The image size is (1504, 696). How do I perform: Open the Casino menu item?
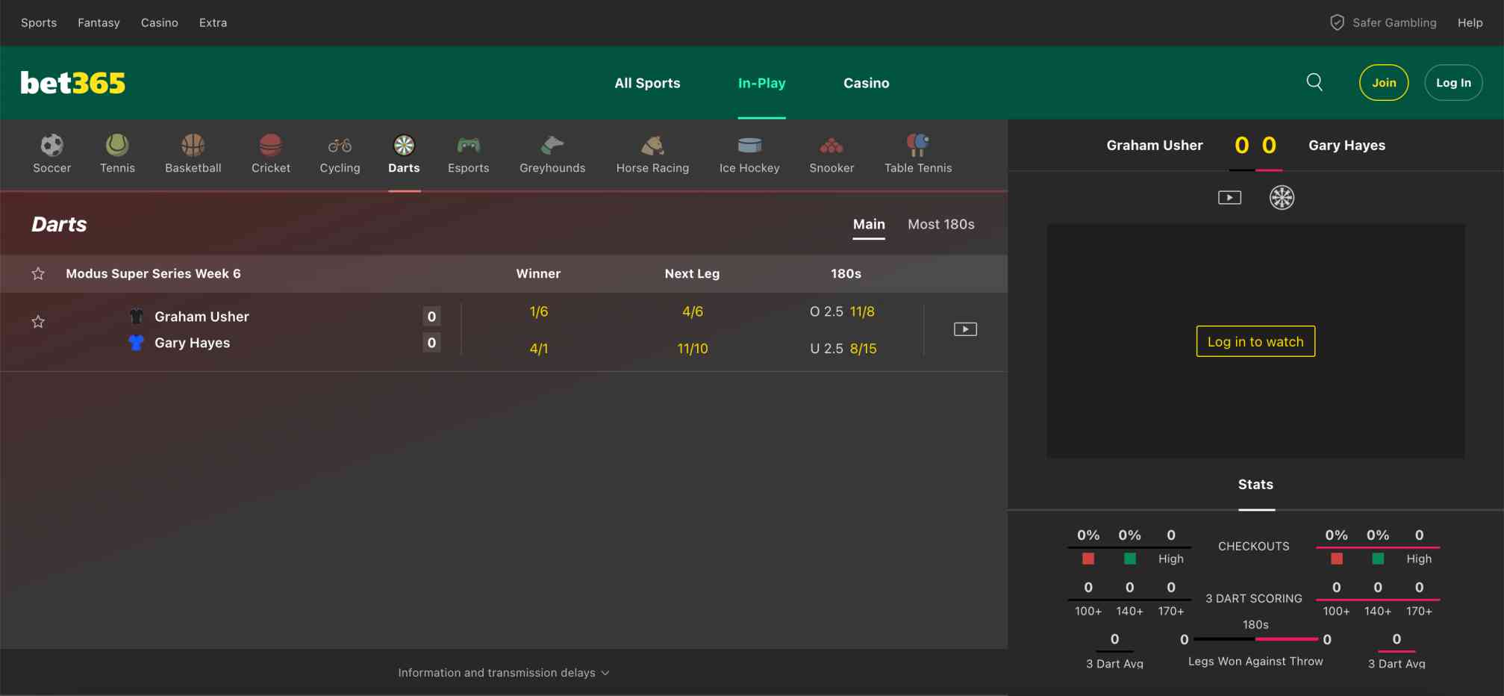tap(160, 22)
